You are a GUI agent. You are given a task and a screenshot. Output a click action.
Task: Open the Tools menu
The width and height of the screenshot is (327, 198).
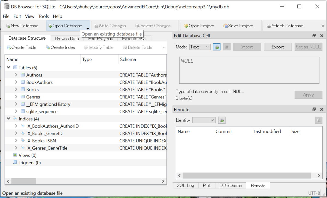point(44,16)
